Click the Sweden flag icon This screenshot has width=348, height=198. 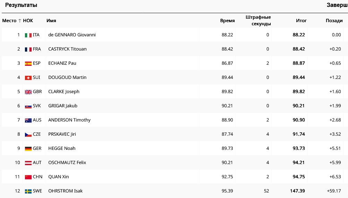click(x=28, y=191)
